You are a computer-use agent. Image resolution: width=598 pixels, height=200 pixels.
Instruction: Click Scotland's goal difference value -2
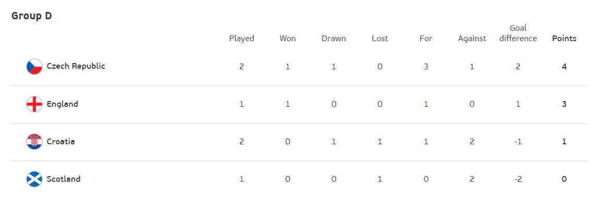point(518,179)
